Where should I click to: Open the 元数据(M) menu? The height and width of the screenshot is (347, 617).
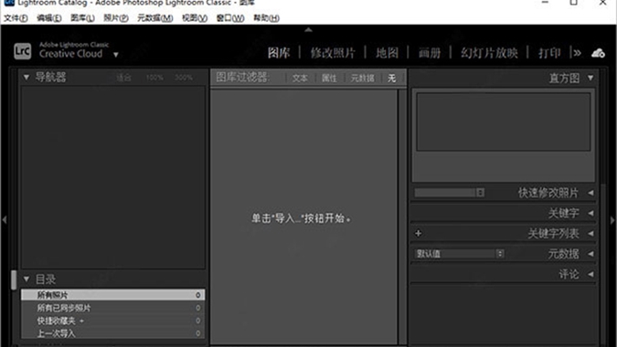coord(155,18)
